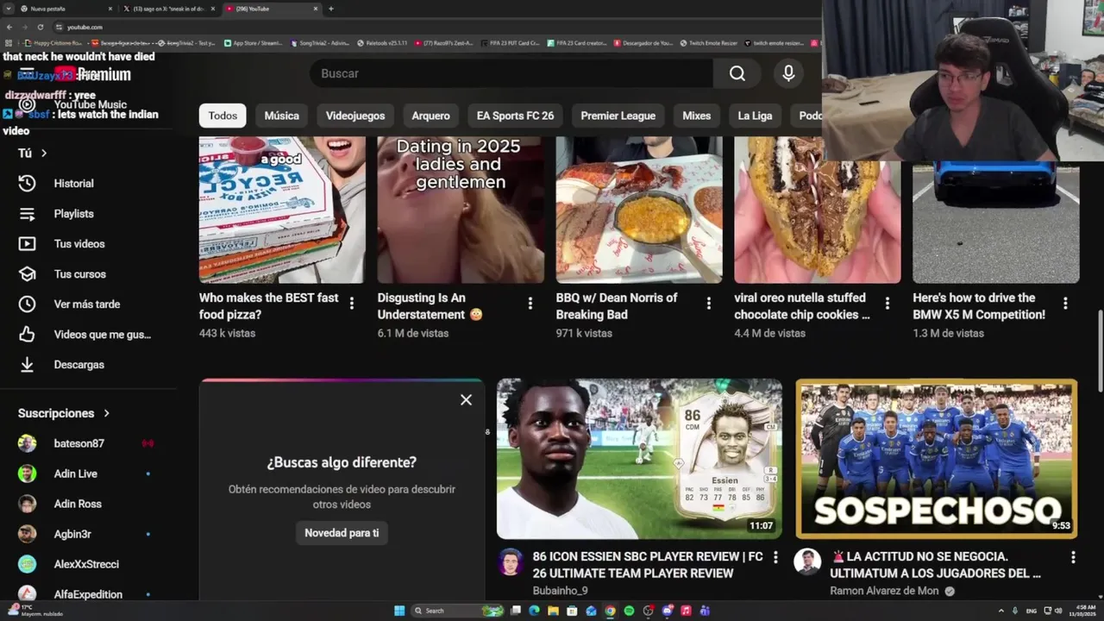
Task: Switch to the Nueva pestaña browser tab
Action: point(60,9)
